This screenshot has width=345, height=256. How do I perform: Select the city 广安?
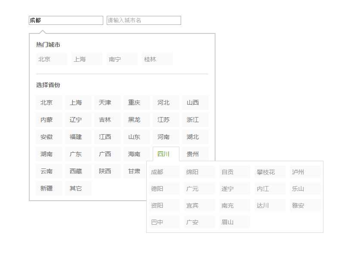point(199,222)
